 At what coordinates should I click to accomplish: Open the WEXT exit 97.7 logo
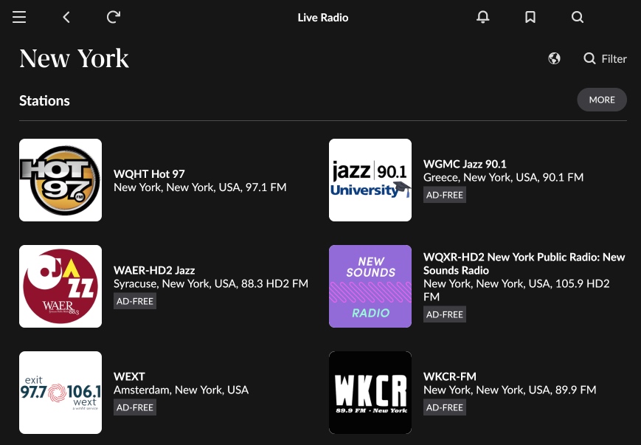[x=60, y=393]
